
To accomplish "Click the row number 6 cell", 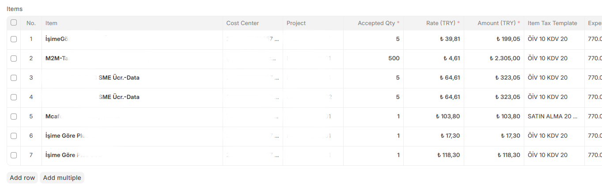I will click(x=31, y=136).
